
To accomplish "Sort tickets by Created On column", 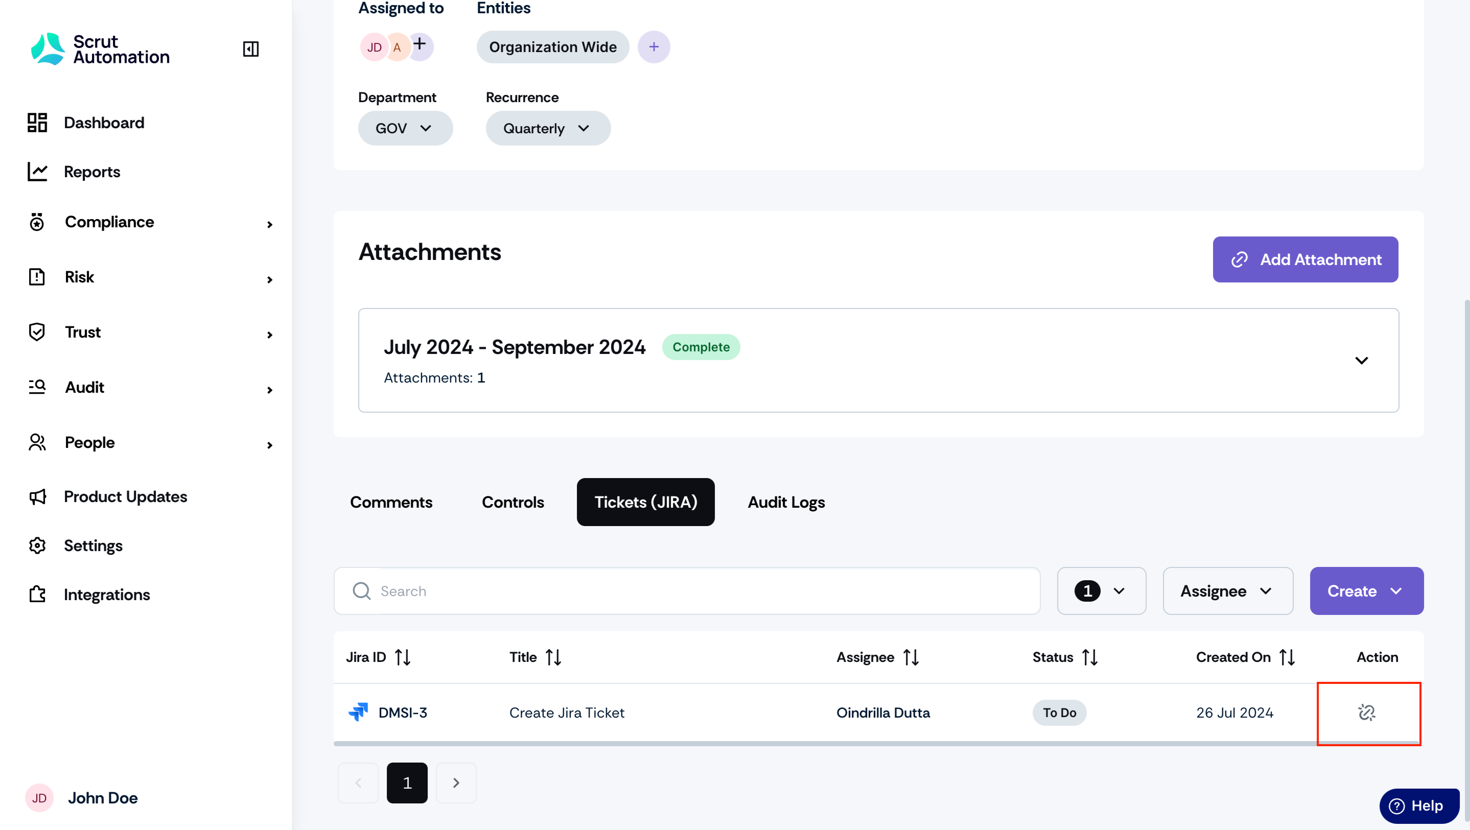I will pyautogui.click(x=1286, y=657).
